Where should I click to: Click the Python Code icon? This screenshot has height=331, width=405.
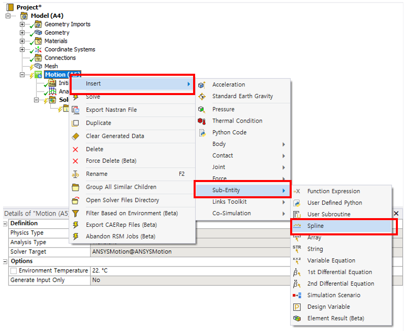202,133
